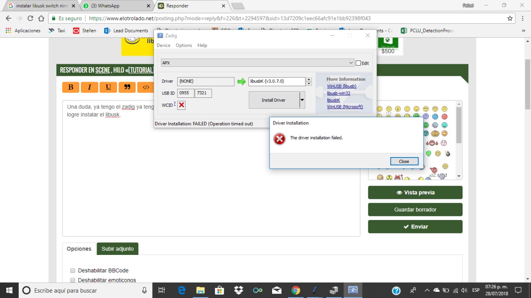This screenshot has width=531, height=298.
Task: Click the red X WCID status icon
Action: tap(181, 105)
